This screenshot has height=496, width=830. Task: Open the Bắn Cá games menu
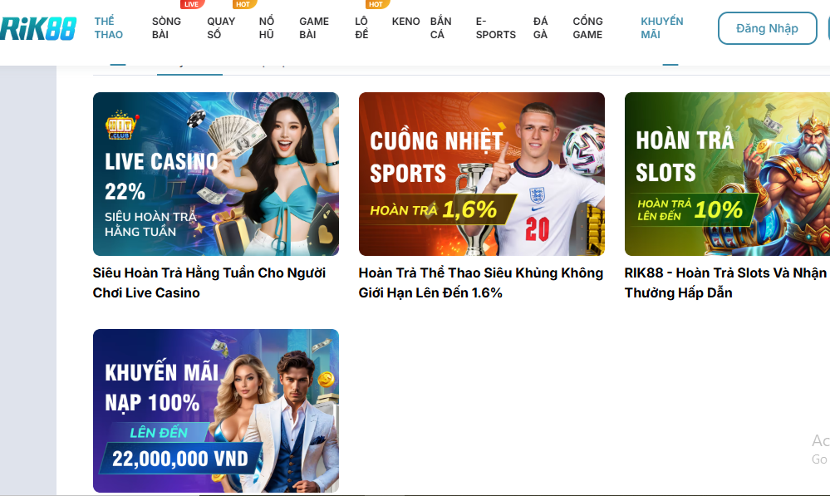pos(440,28)
